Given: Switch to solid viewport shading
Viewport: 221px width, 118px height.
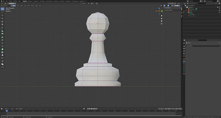Looking at the screenshot, I should pos(176,6).
